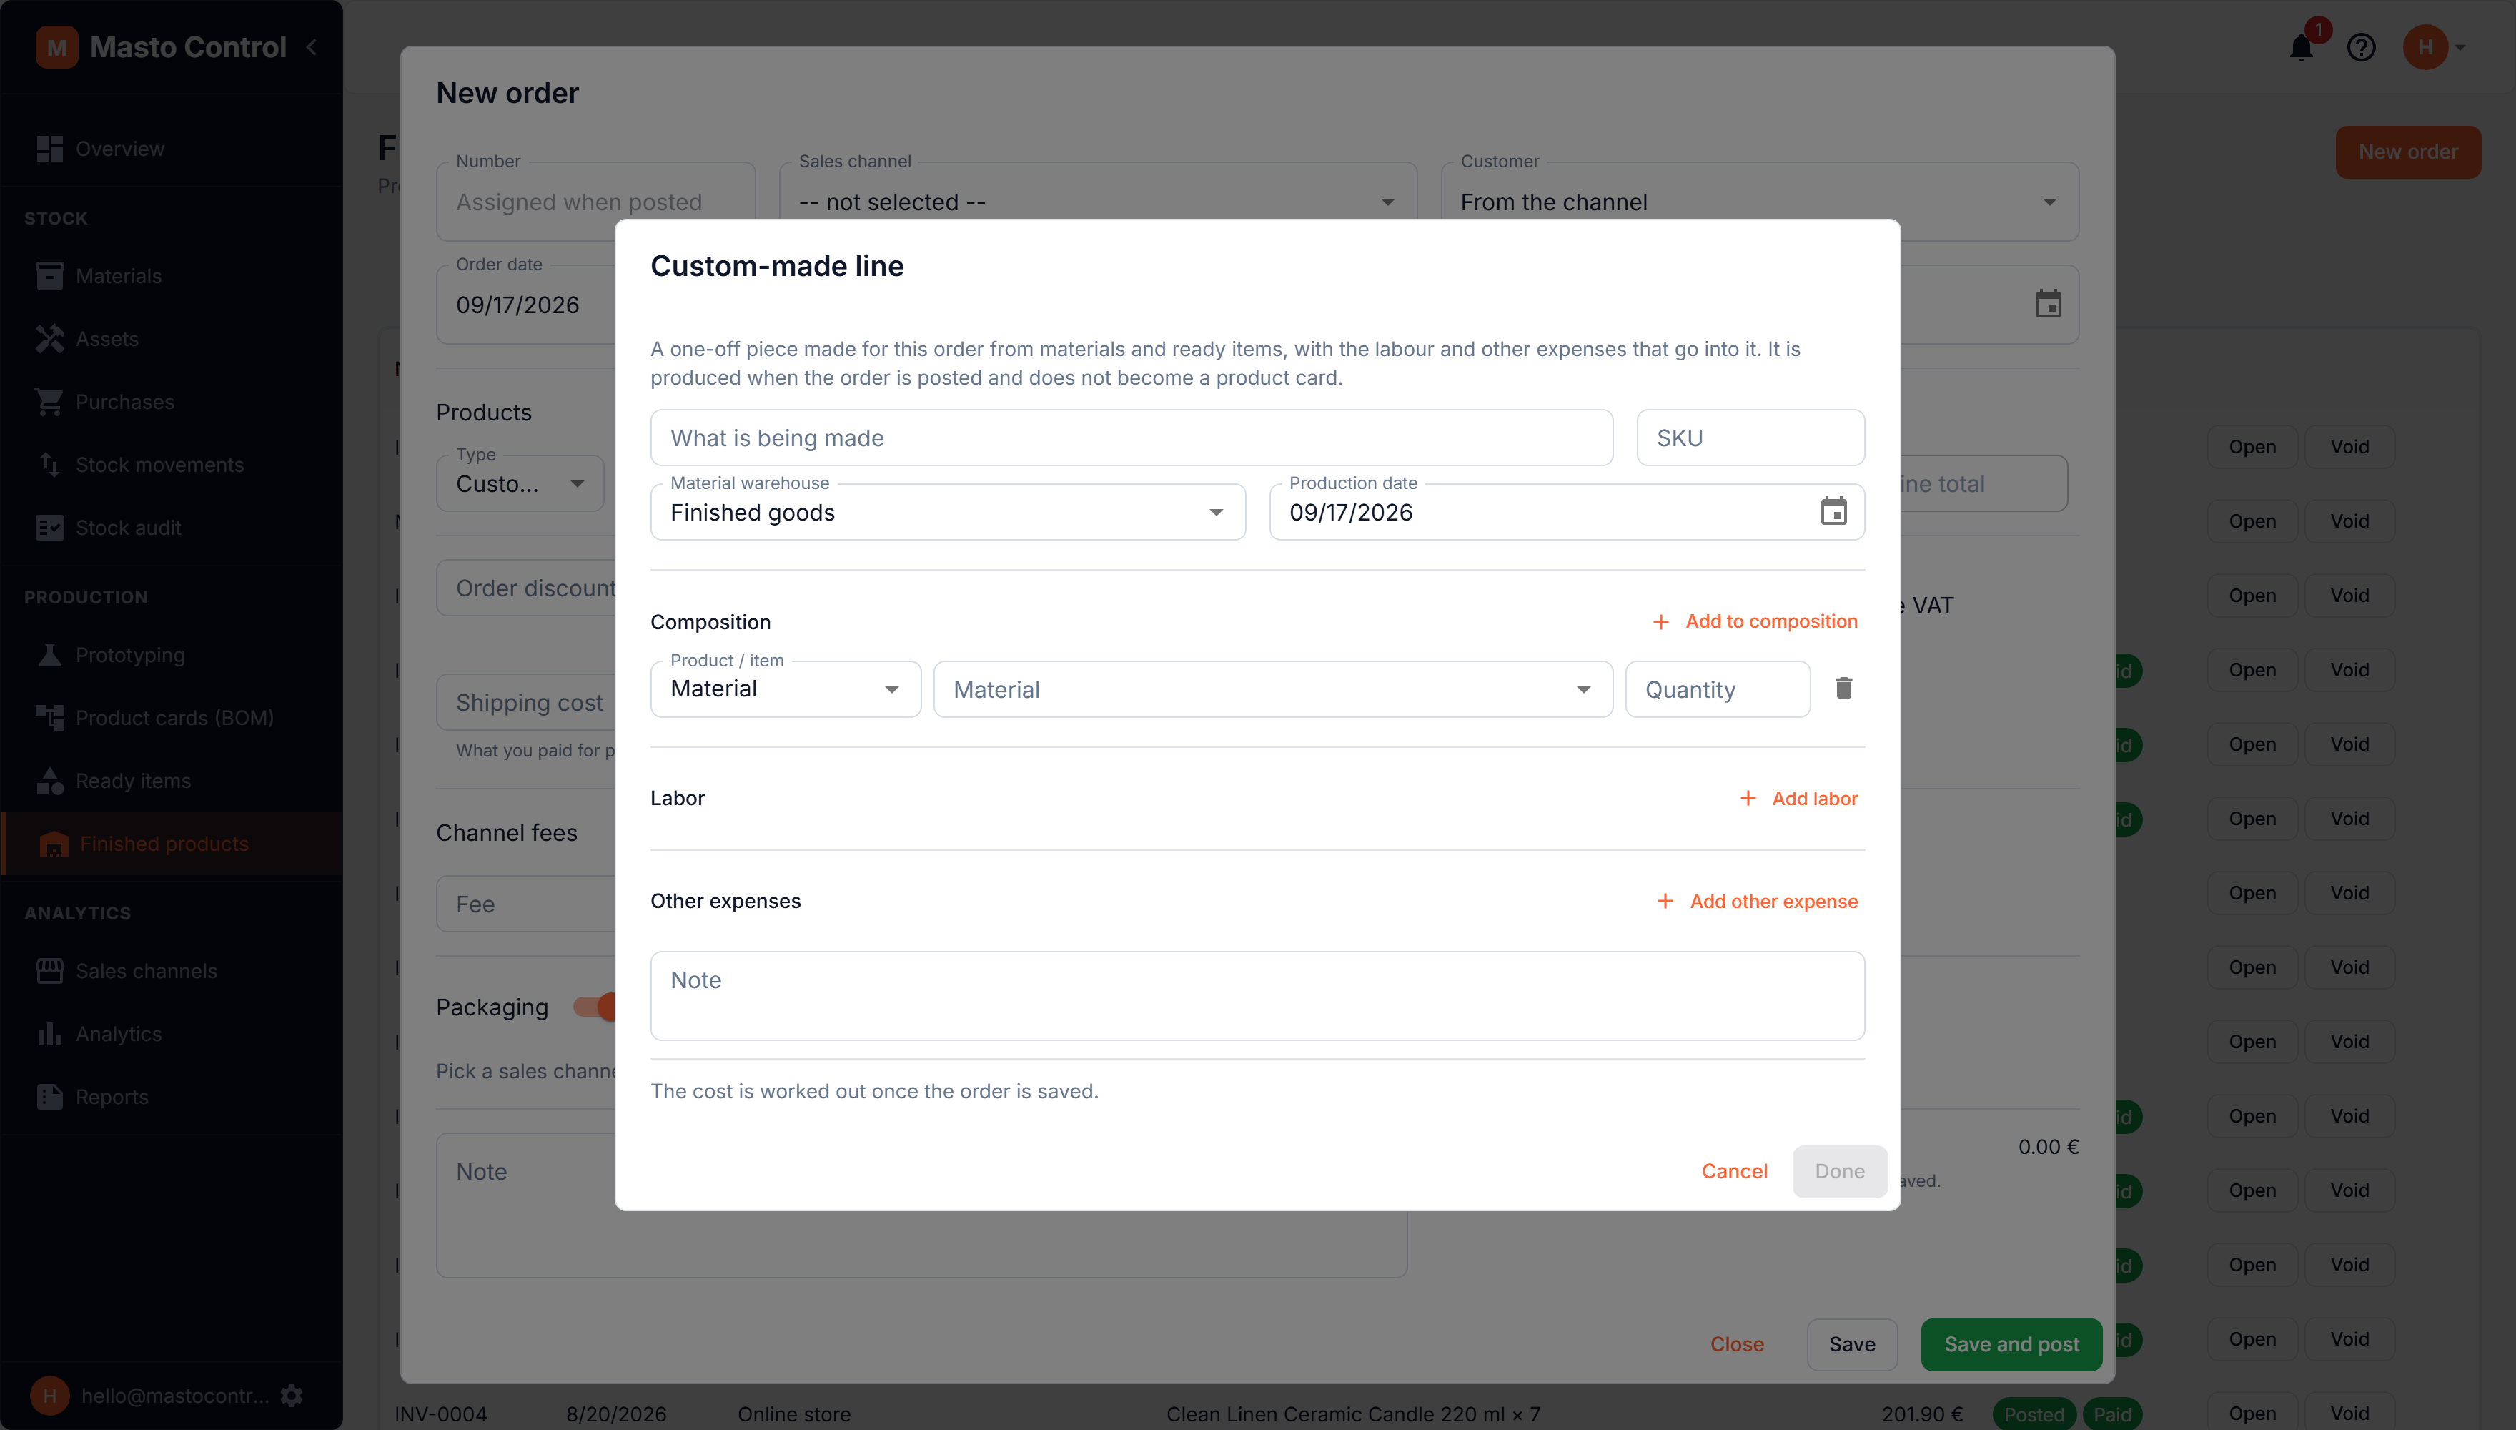Click the Done button

click(1840, 1170)
